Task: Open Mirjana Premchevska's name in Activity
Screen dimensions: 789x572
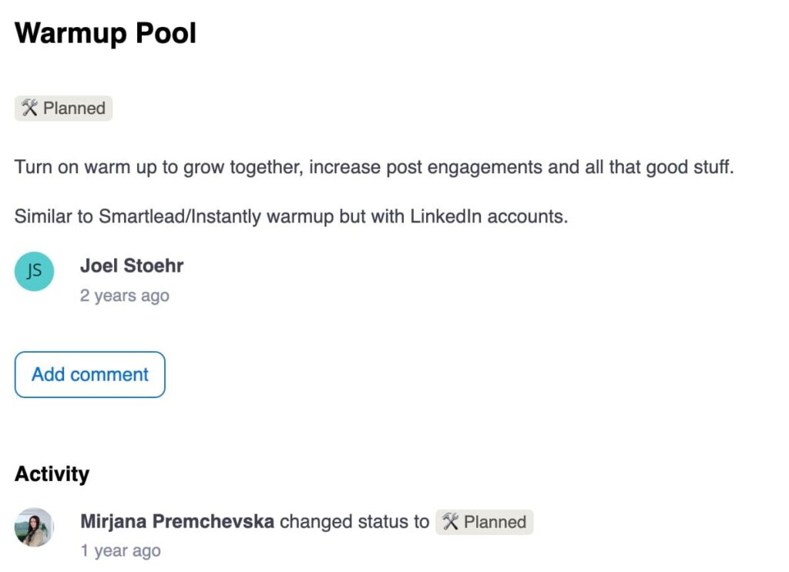Action: click(176, 522)
